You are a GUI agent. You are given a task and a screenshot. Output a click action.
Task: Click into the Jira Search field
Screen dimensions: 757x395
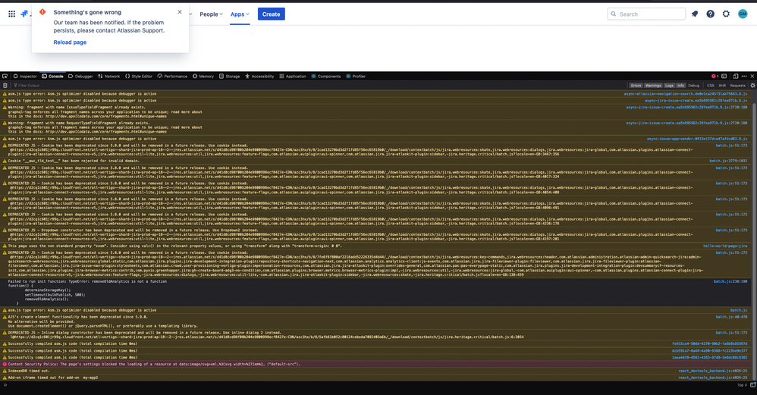tap(646, 14)
